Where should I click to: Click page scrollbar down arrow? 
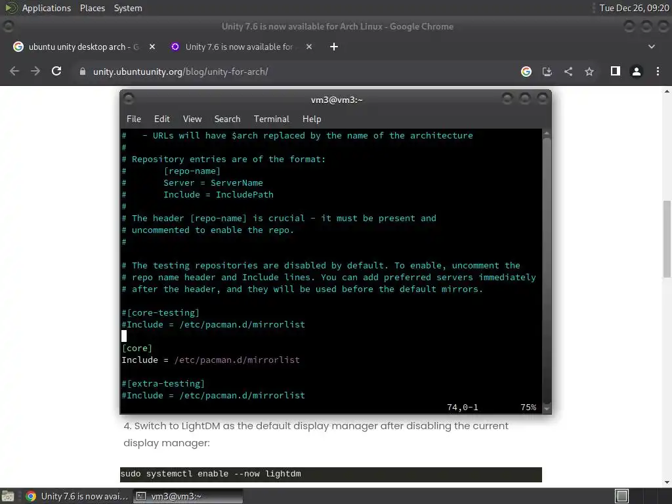(667, 482)
